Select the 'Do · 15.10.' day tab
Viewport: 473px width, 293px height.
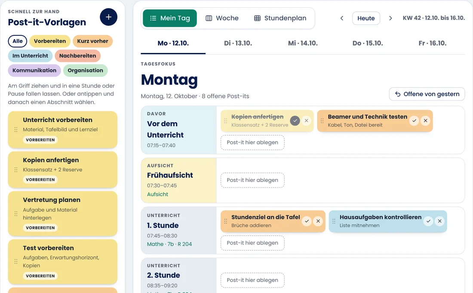(x=368, y=43)
